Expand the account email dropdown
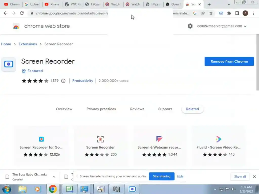 tap(245, 26)
